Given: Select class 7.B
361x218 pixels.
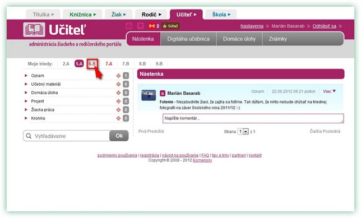Looking at the screenshot, I should coord(126,64).
